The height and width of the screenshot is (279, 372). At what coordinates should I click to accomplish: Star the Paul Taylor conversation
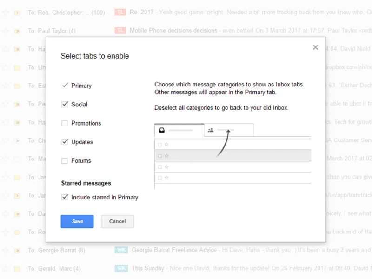[x=6, y=31]
